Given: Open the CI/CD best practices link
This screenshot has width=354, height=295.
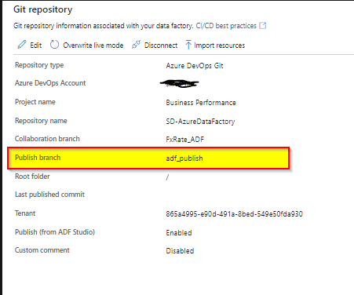Looking at the screenshot, I should click(x=226, y=26).
